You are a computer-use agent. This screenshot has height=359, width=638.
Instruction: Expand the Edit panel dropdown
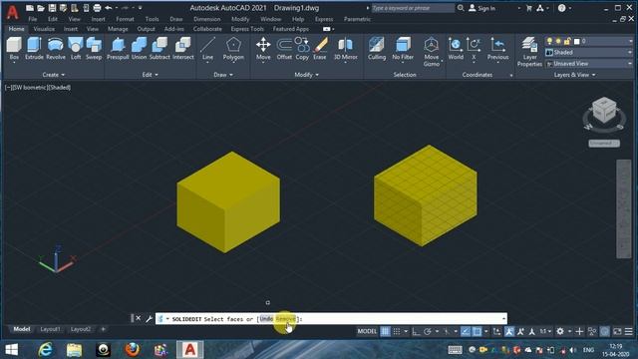tap(151, 75)
